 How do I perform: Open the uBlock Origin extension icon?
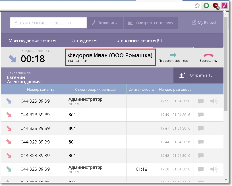[x=216, y=5]
